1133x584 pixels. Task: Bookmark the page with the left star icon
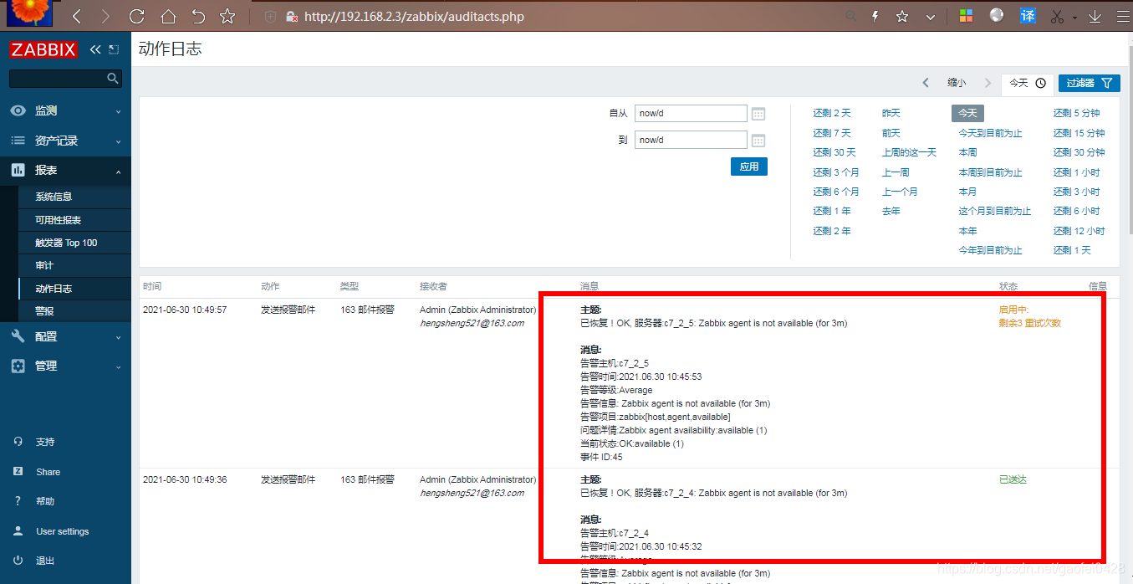pyautogui.click(x=227, y=16)
